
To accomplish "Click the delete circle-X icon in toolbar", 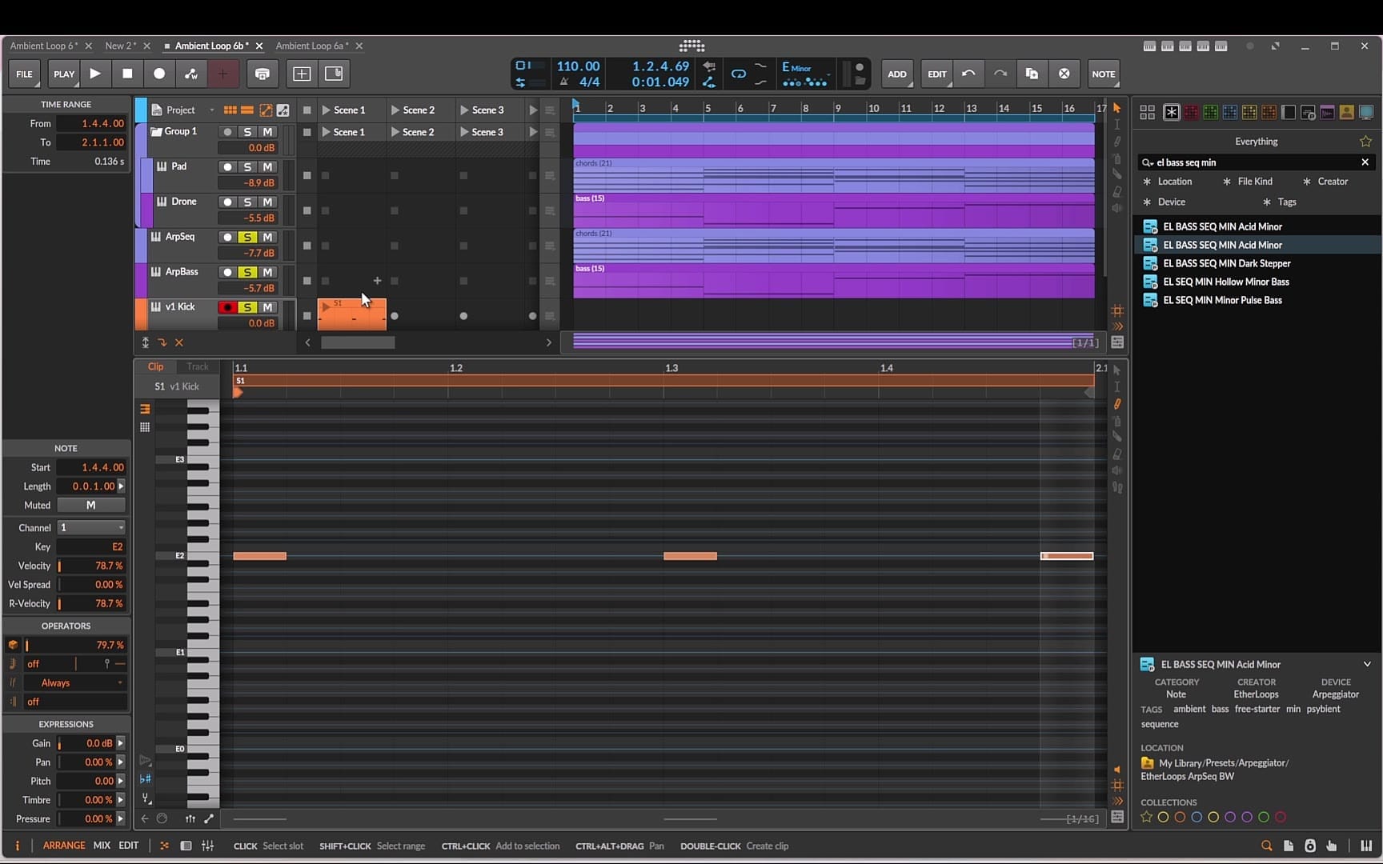I will tap(1064, 74).
